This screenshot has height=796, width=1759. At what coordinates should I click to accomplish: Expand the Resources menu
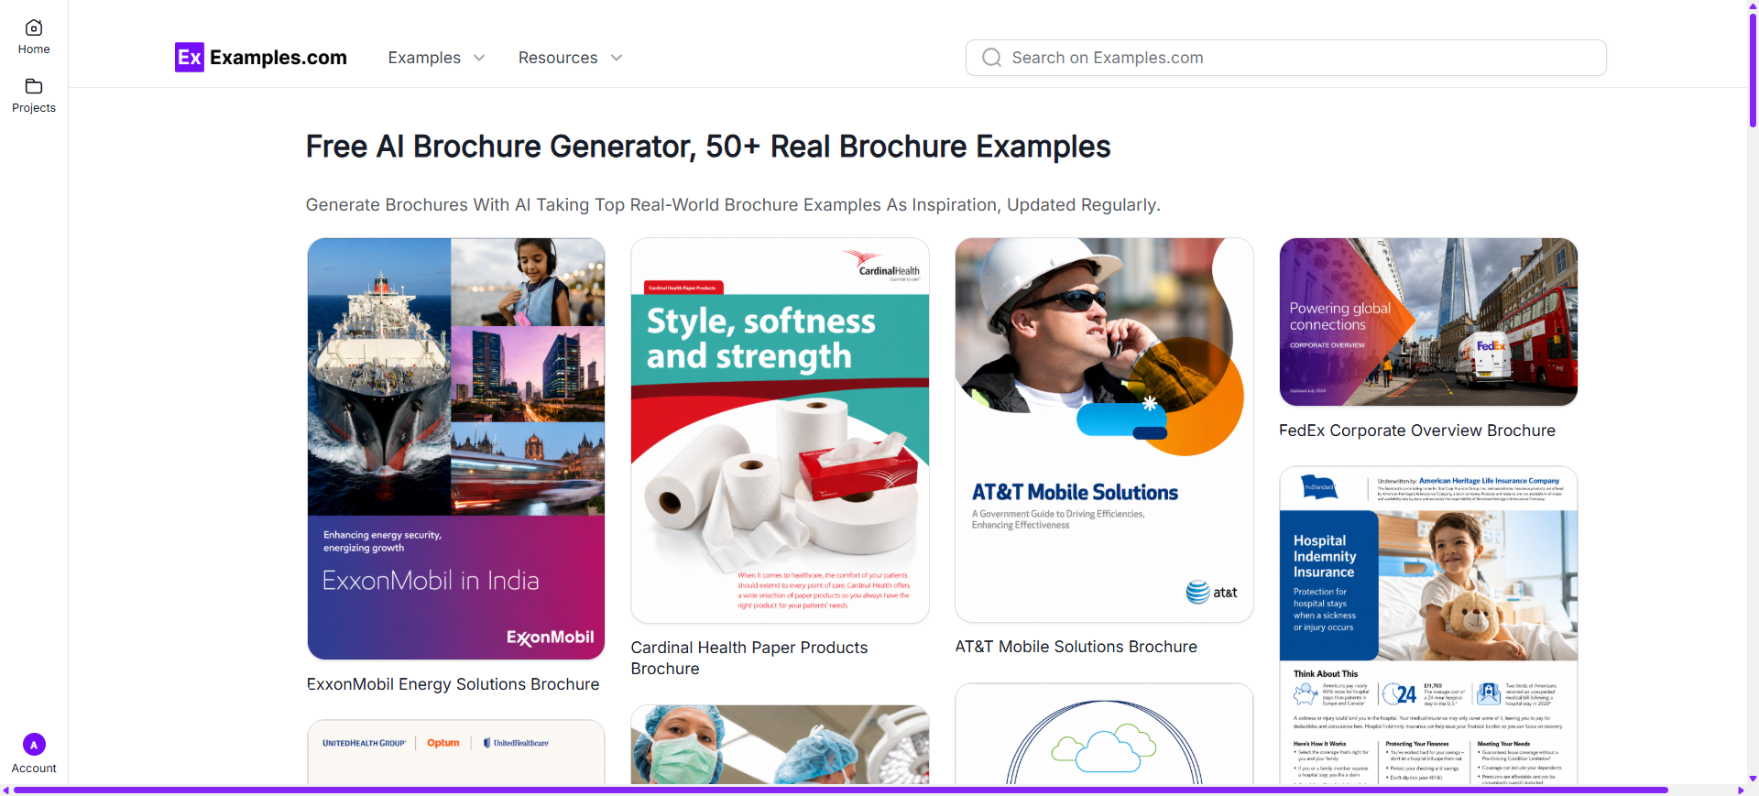click(x=570, y=58)
